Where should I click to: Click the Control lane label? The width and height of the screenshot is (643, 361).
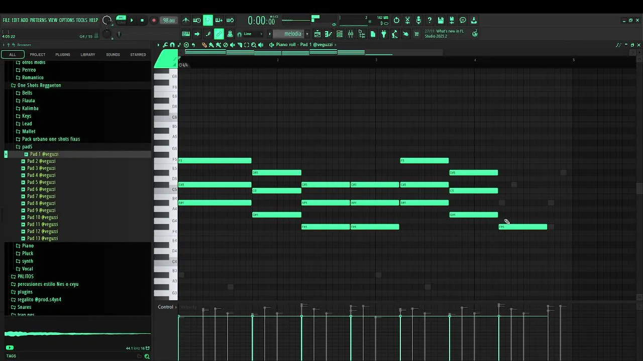tap(165, 307)
